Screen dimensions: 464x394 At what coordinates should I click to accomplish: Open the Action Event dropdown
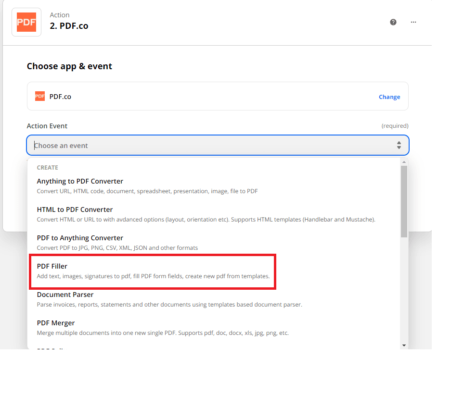coord(218,145)
